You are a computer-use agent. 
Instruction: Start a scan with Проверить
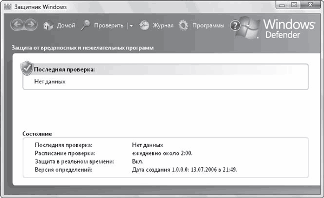coord(109,26)
